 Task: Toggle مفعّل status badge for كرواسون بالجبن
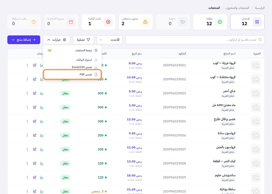[65, 149]
